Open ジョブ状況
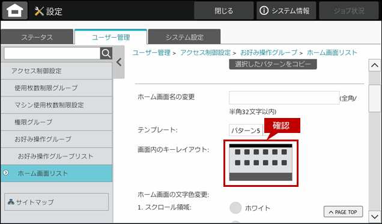 point(349,11)
